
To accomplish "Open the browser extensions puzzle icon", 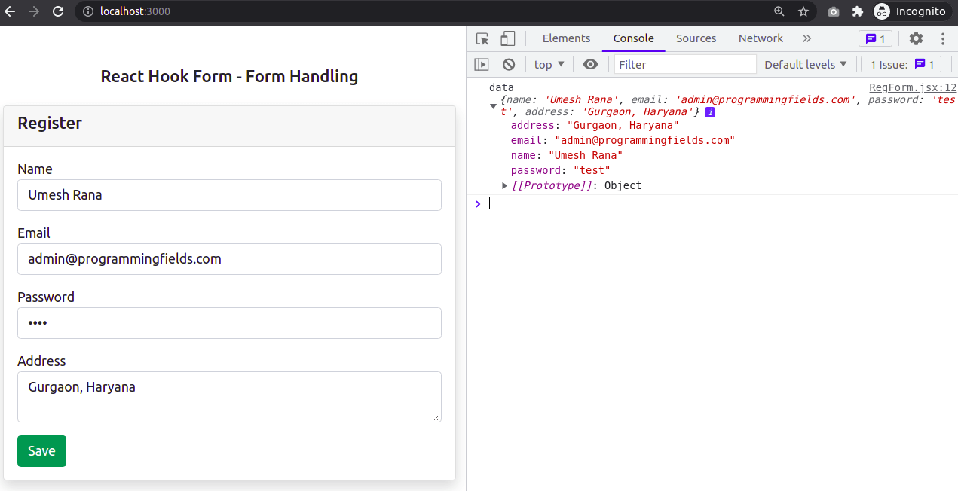I will pos(858,11).
